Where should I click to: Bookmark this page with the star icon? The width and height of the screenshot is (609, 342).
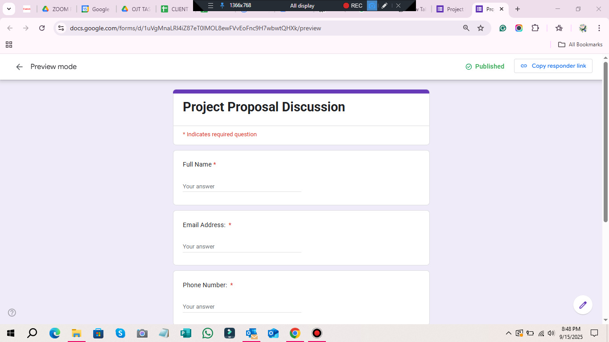pyautogui.click(x=481, y=28)
